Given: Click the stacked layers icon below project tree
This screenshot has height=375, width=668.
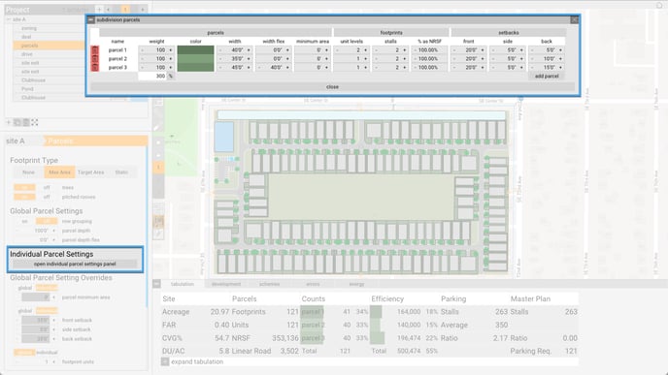Looking at the screenshot, I should pyautogui.click(x=26, y=122).
